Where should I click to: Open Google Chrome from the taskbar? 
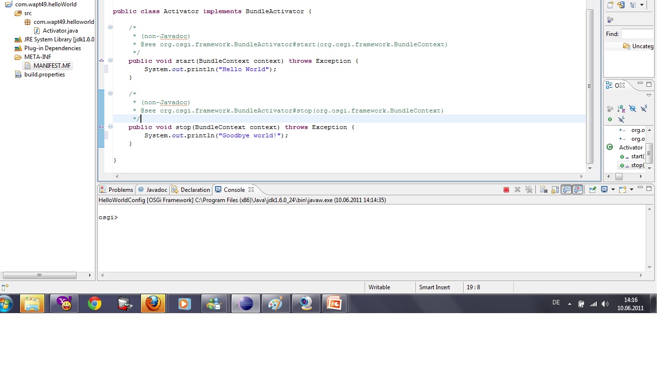point(95,303)
